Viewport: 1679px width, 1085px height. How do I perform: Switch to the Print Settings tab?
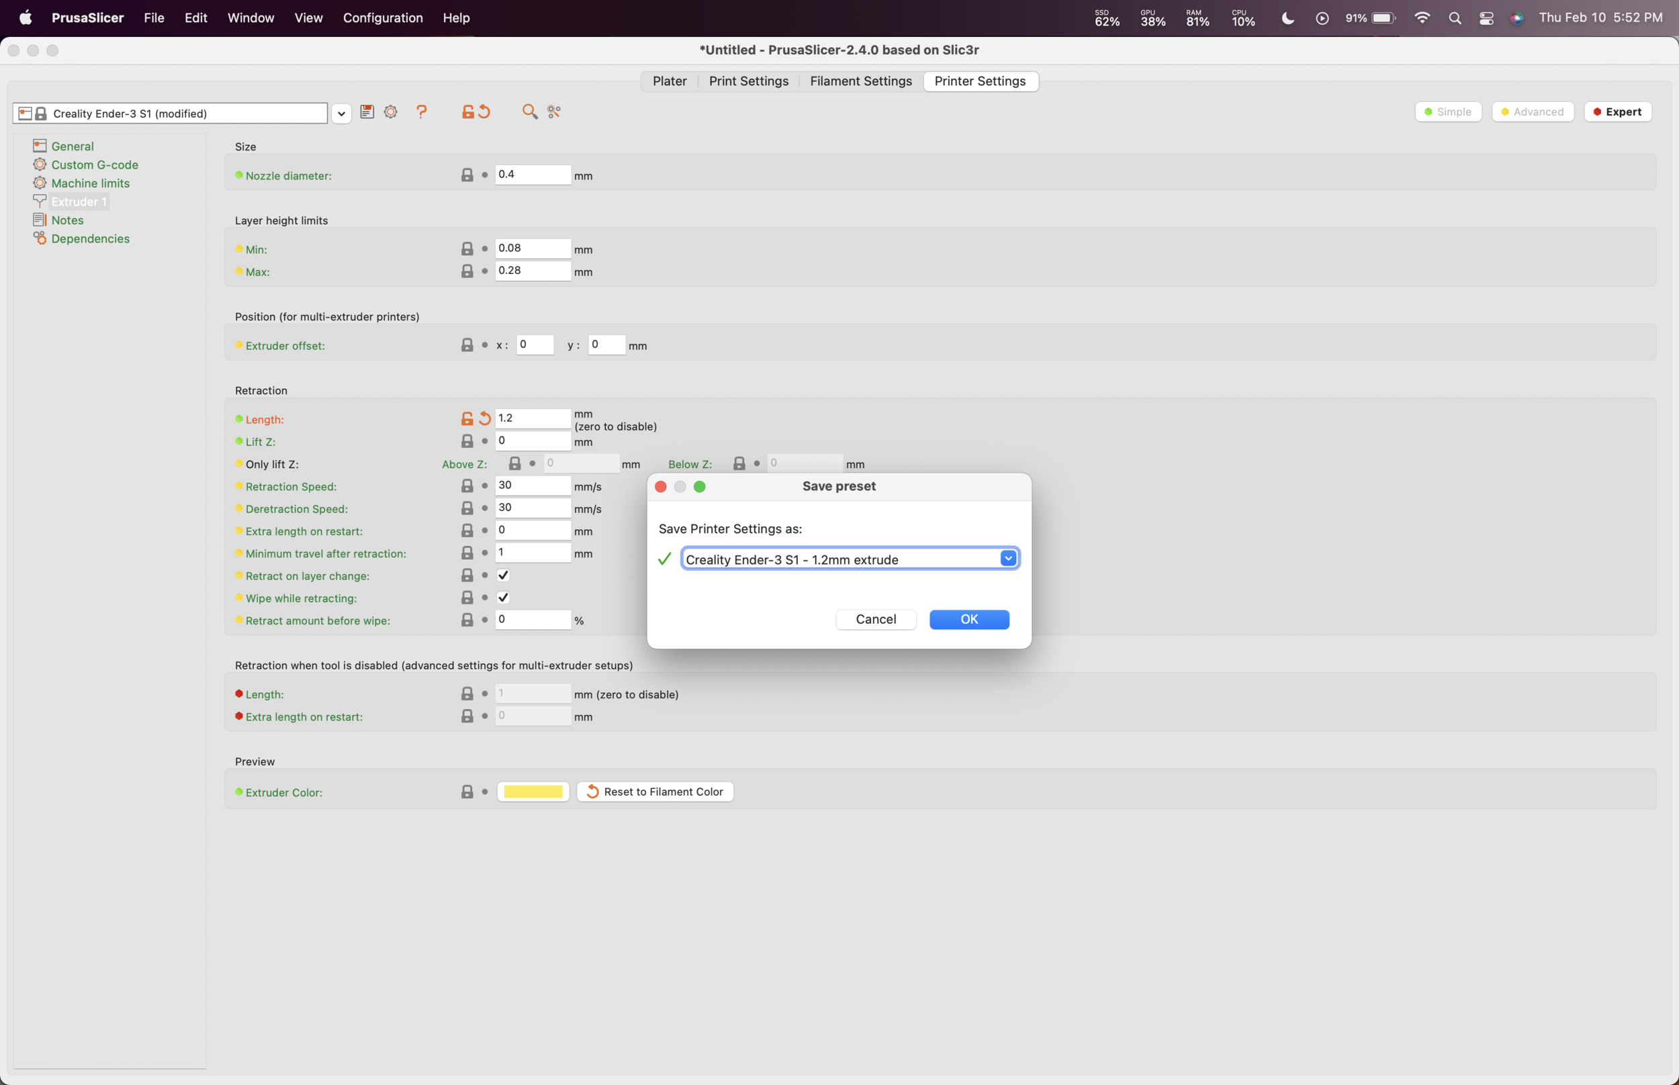click(x=748, y=81)
